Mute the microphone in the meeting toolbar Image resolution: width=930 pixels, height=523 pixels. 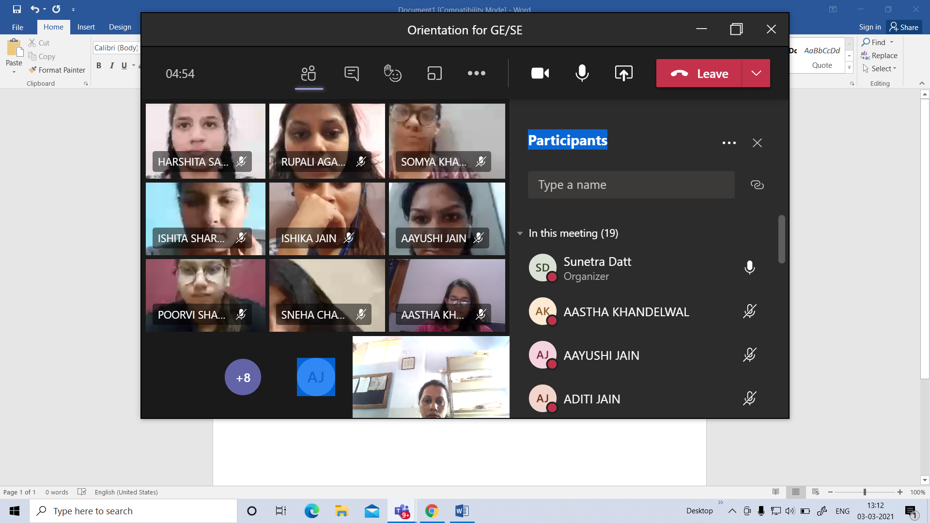coord(582,74)
